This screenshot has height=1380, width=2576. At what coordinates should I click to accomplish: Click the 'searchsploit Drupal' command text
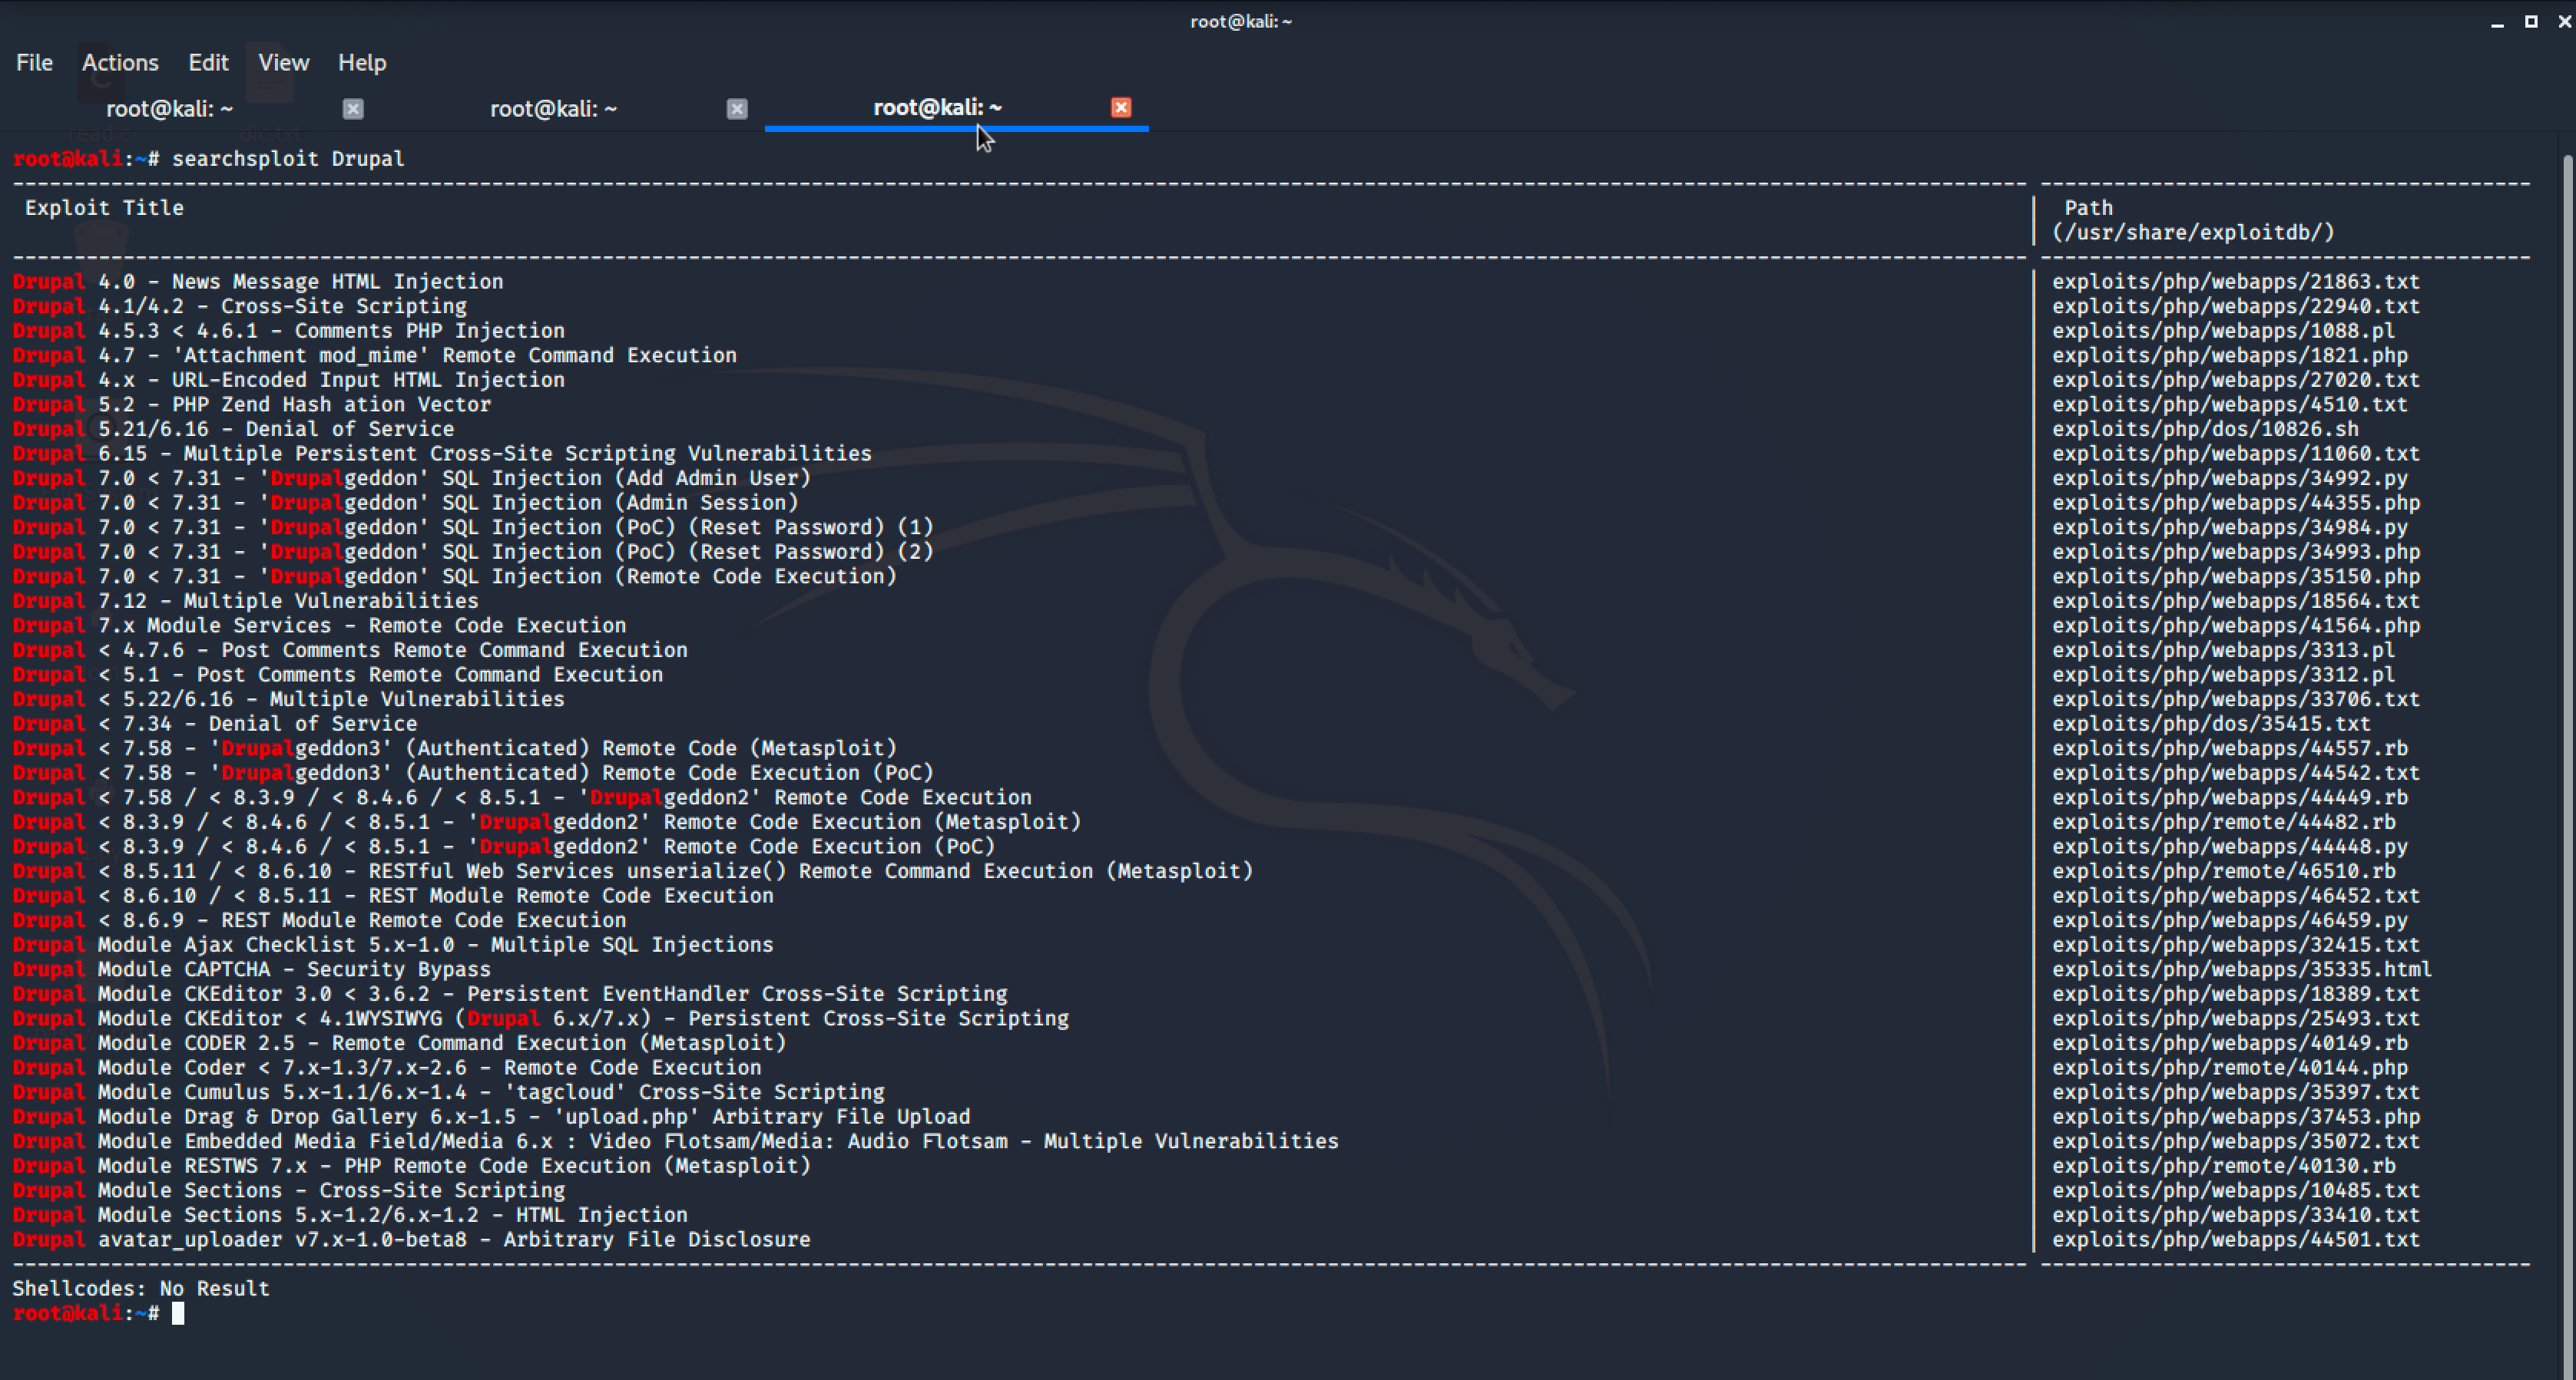coord(288,159)
